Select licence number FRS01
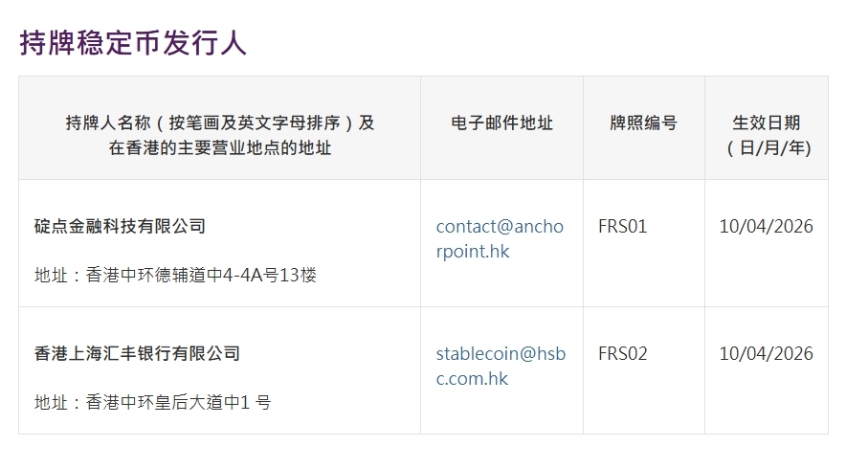The height and width of the screenshot is (469, 846). 622,227
